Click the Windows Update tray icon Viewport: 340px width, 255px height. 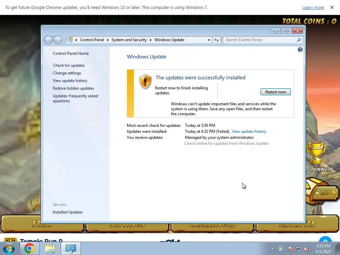pos(281,249)
